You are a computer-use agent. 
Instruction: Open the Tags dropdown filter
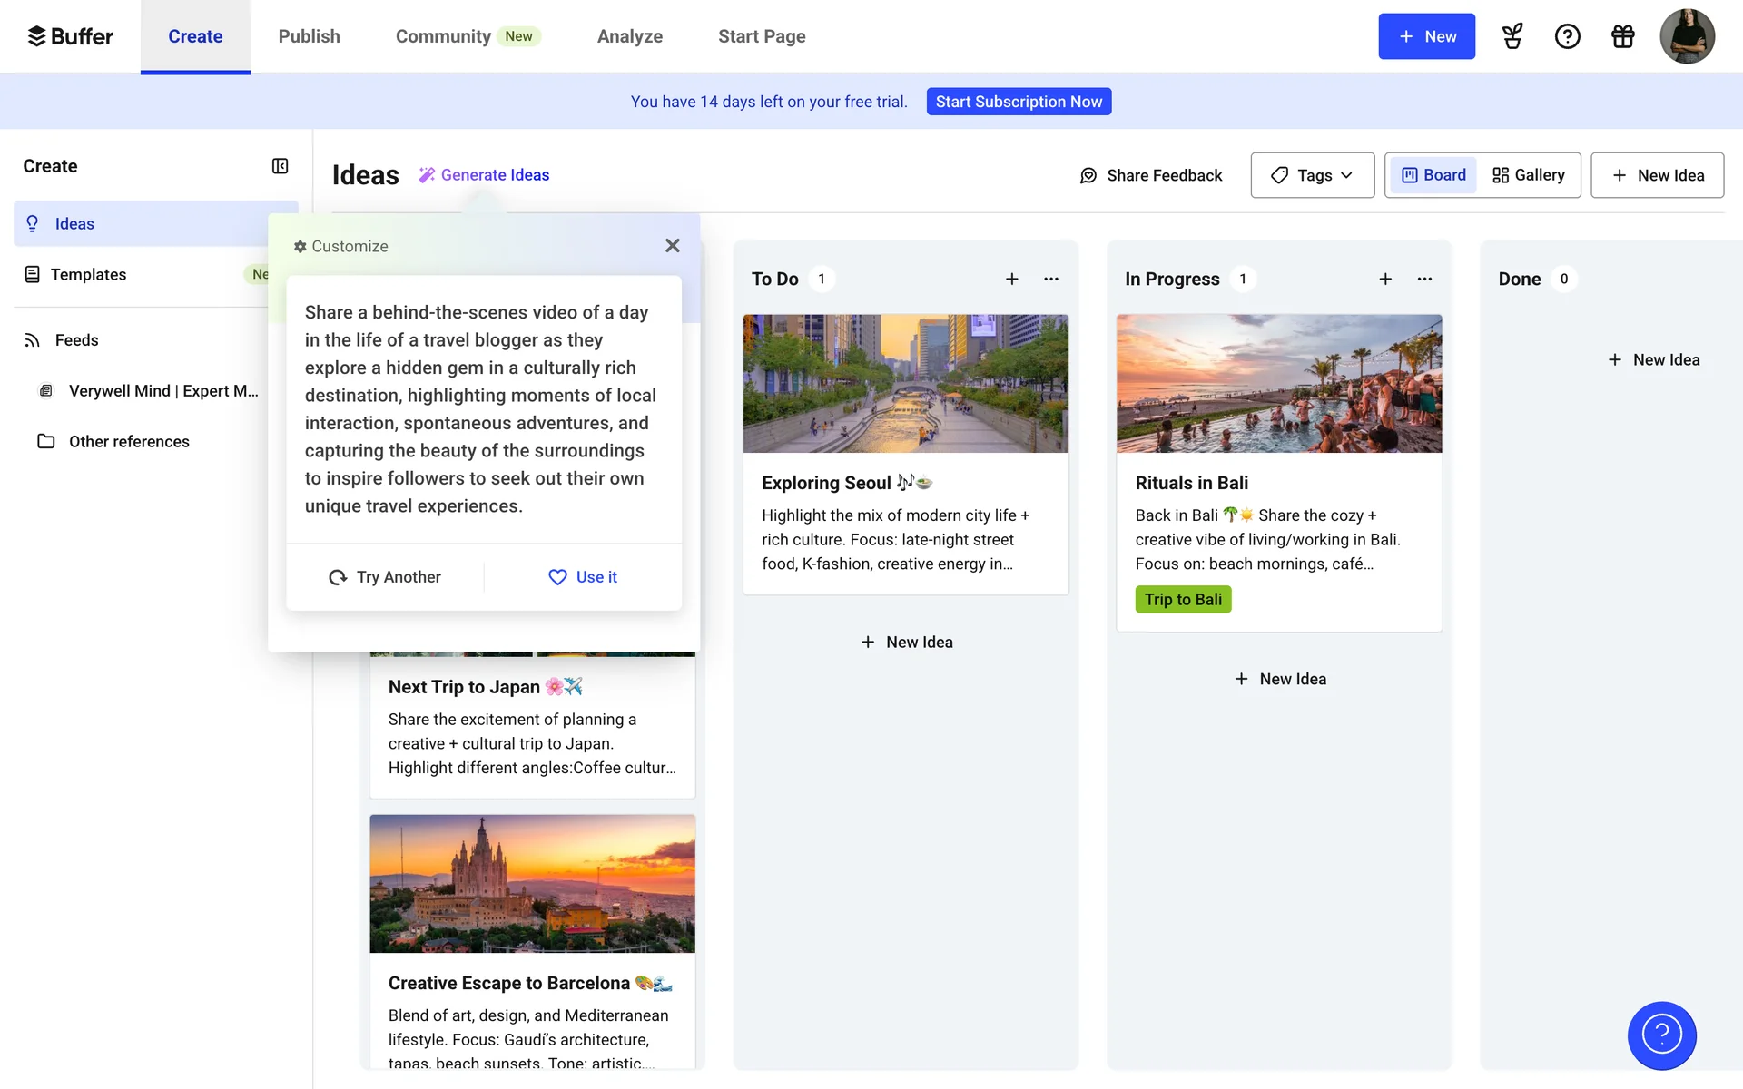tap(1312, 175)
